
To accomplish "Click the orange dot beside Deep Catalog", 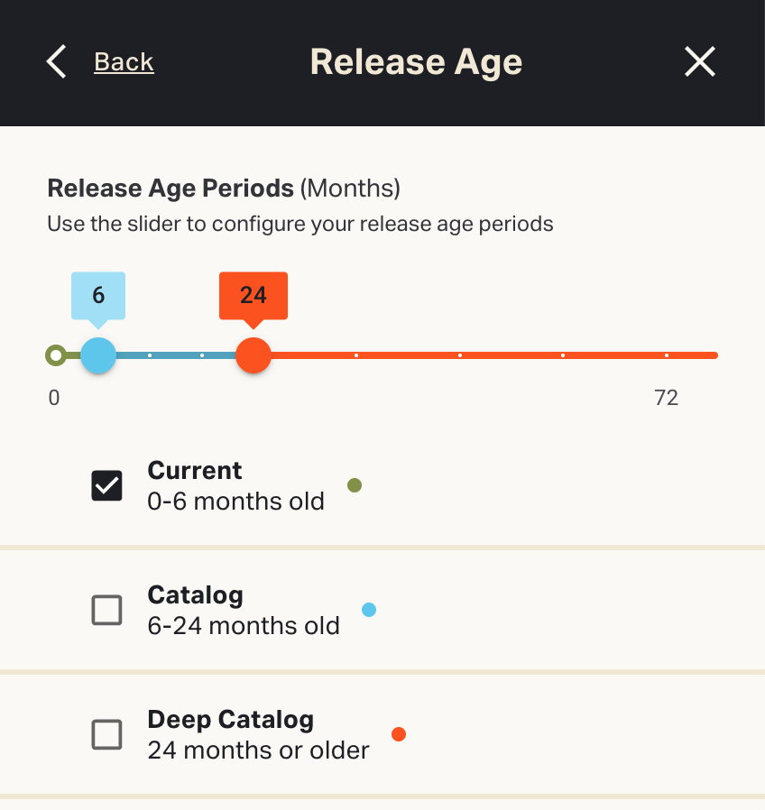I will [x=399, y=734].
